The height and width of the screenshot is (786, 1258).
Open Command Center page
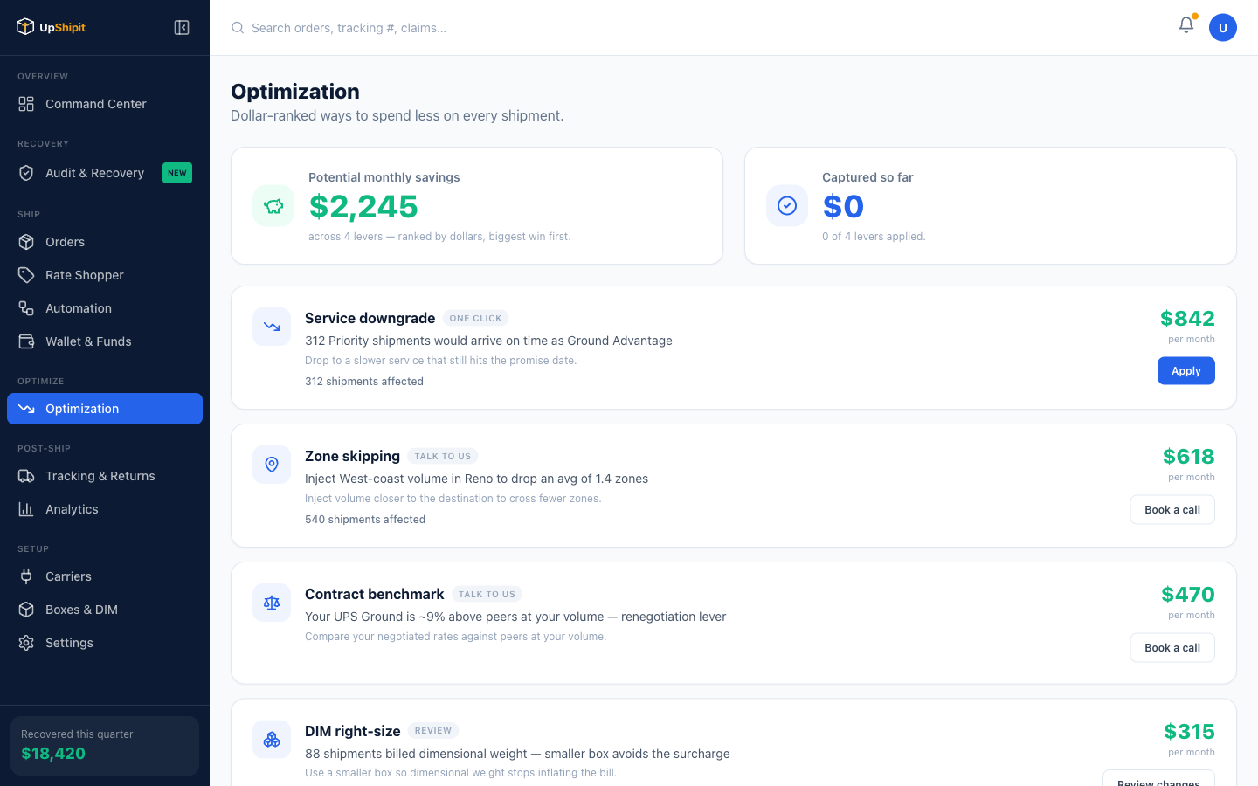click(105, 104)
